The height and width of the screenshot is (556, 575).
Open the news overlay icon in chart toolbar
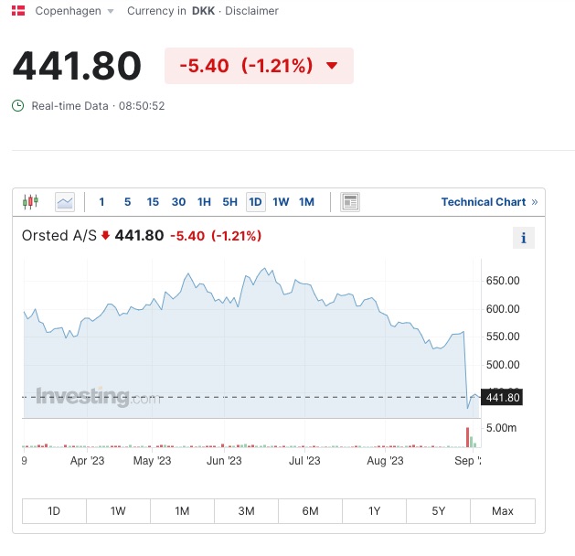point(349,202)
